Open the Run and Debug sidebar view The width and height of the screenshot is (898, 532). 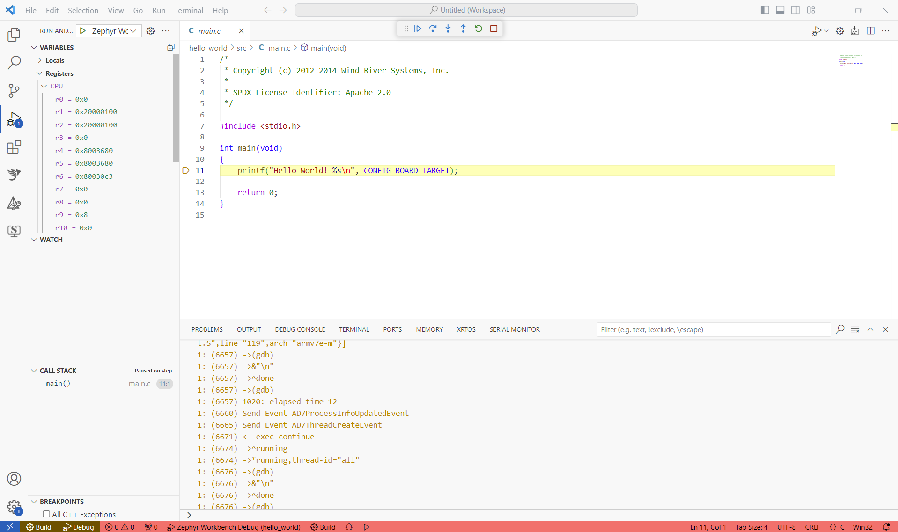[x=14, y=119]
